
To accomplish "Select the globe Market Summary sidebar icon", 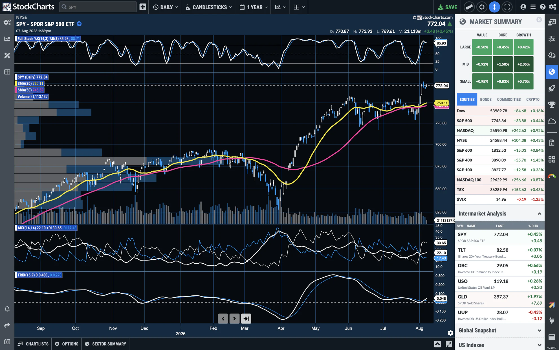I will [552, 72].
